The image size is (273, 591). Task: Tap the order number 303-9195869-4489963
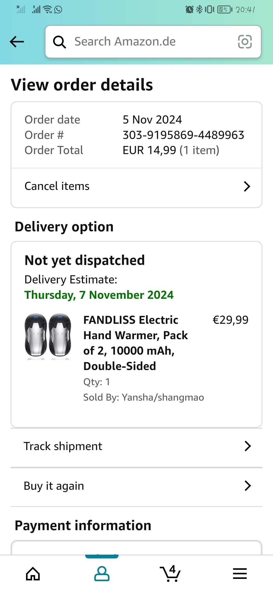183,135
